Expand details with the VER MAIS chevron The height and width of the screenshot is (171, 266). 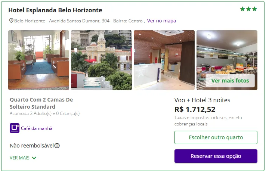[x=34, y=158]
